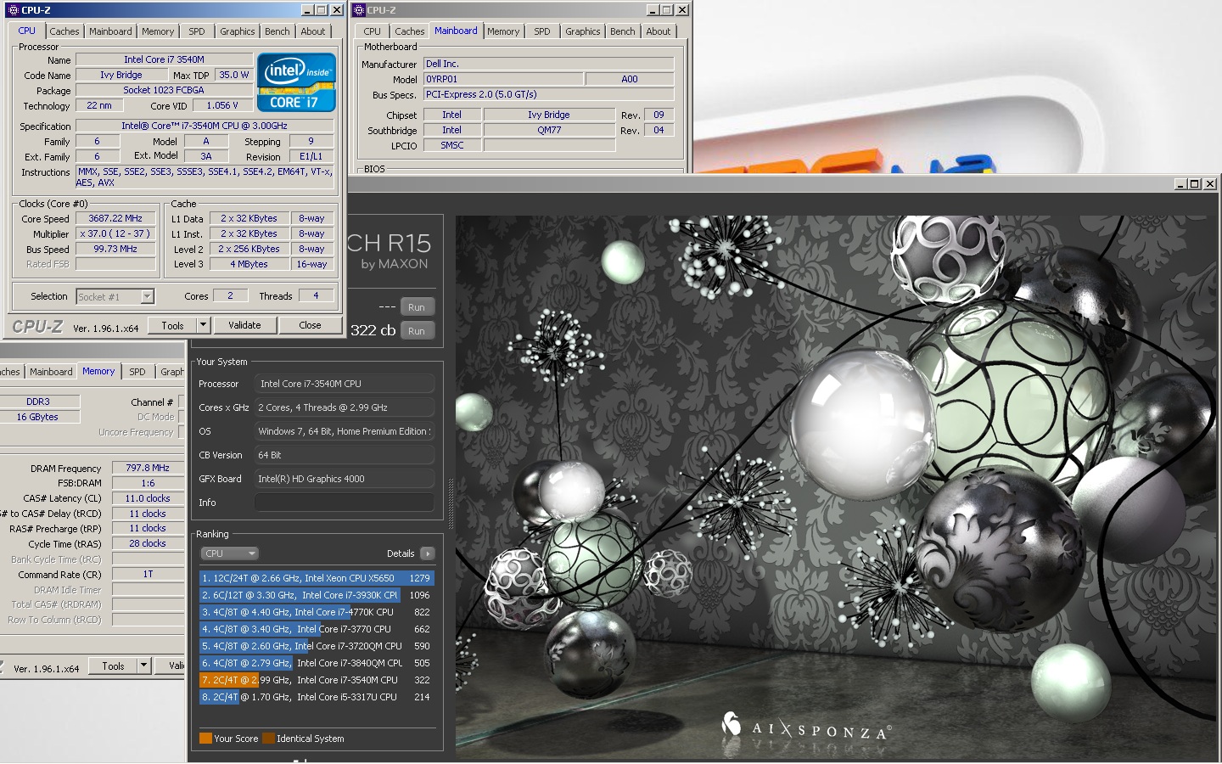Open About tab in the first CPU-Z window
1222x764 pixels.
(313, 31)
